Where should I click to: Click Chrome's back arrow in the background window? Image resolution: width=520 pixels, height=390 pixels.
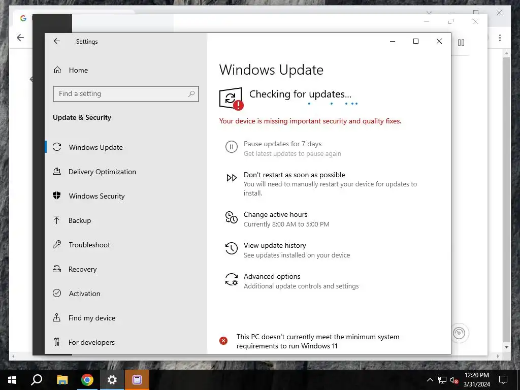point(20,38)
